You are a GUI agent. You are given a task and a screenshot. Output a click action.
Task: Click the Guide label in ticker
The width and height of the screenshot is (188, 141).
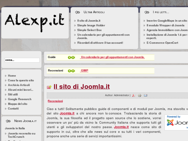tap(52, 57)
